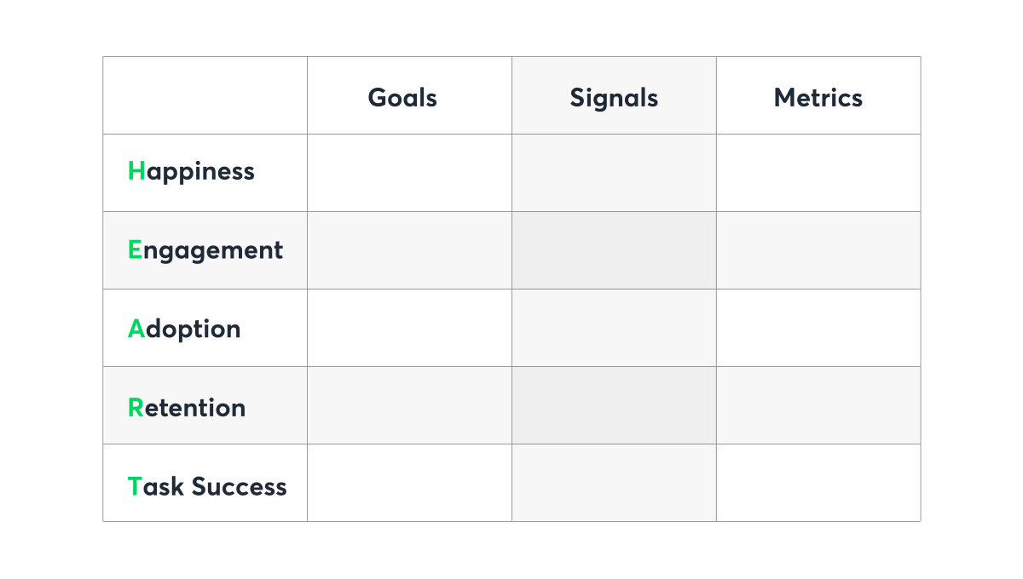Click the Engagement row label

(x=205, y=249)
